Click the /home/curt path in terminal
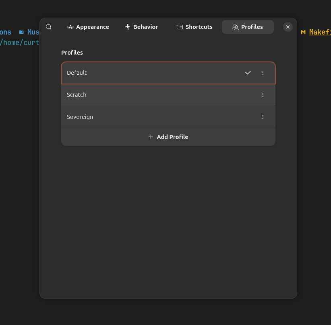 click(20, 42)
